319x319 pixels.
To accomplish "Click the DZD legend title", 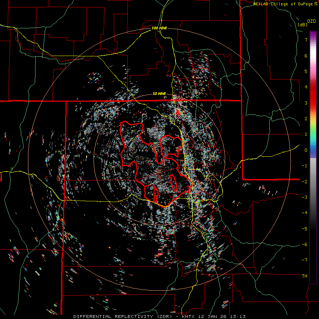I will (x=312, y=21).
